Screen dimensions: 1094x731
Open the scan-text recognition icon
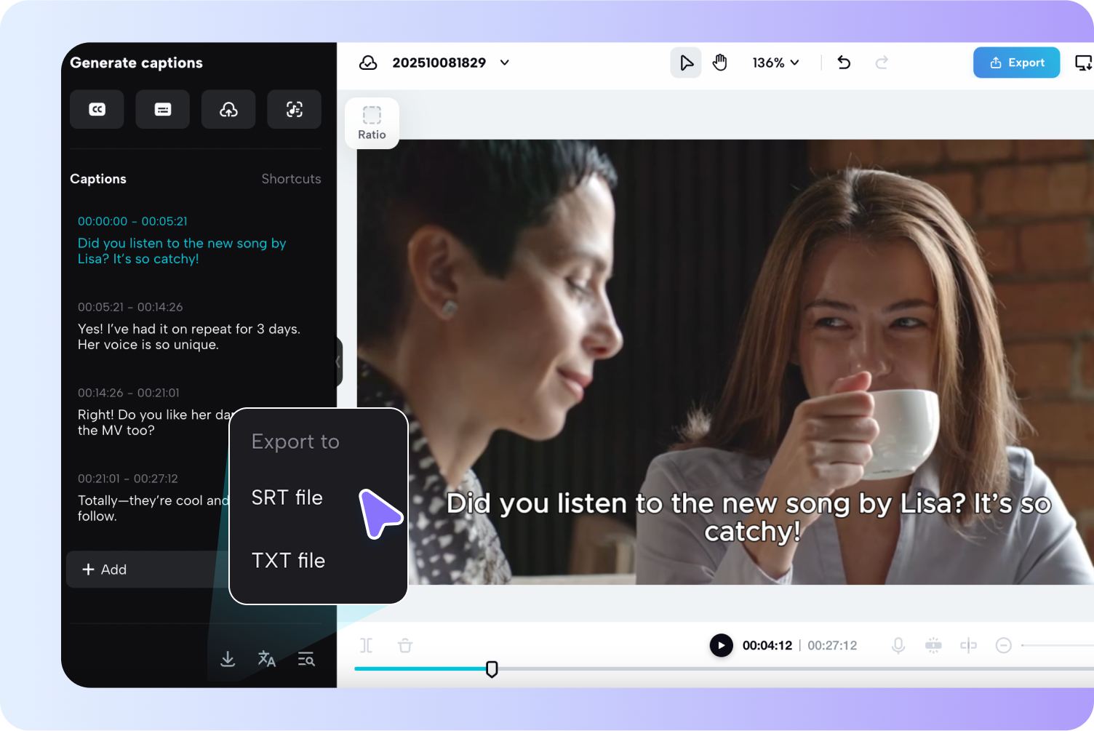click(294, 109)
